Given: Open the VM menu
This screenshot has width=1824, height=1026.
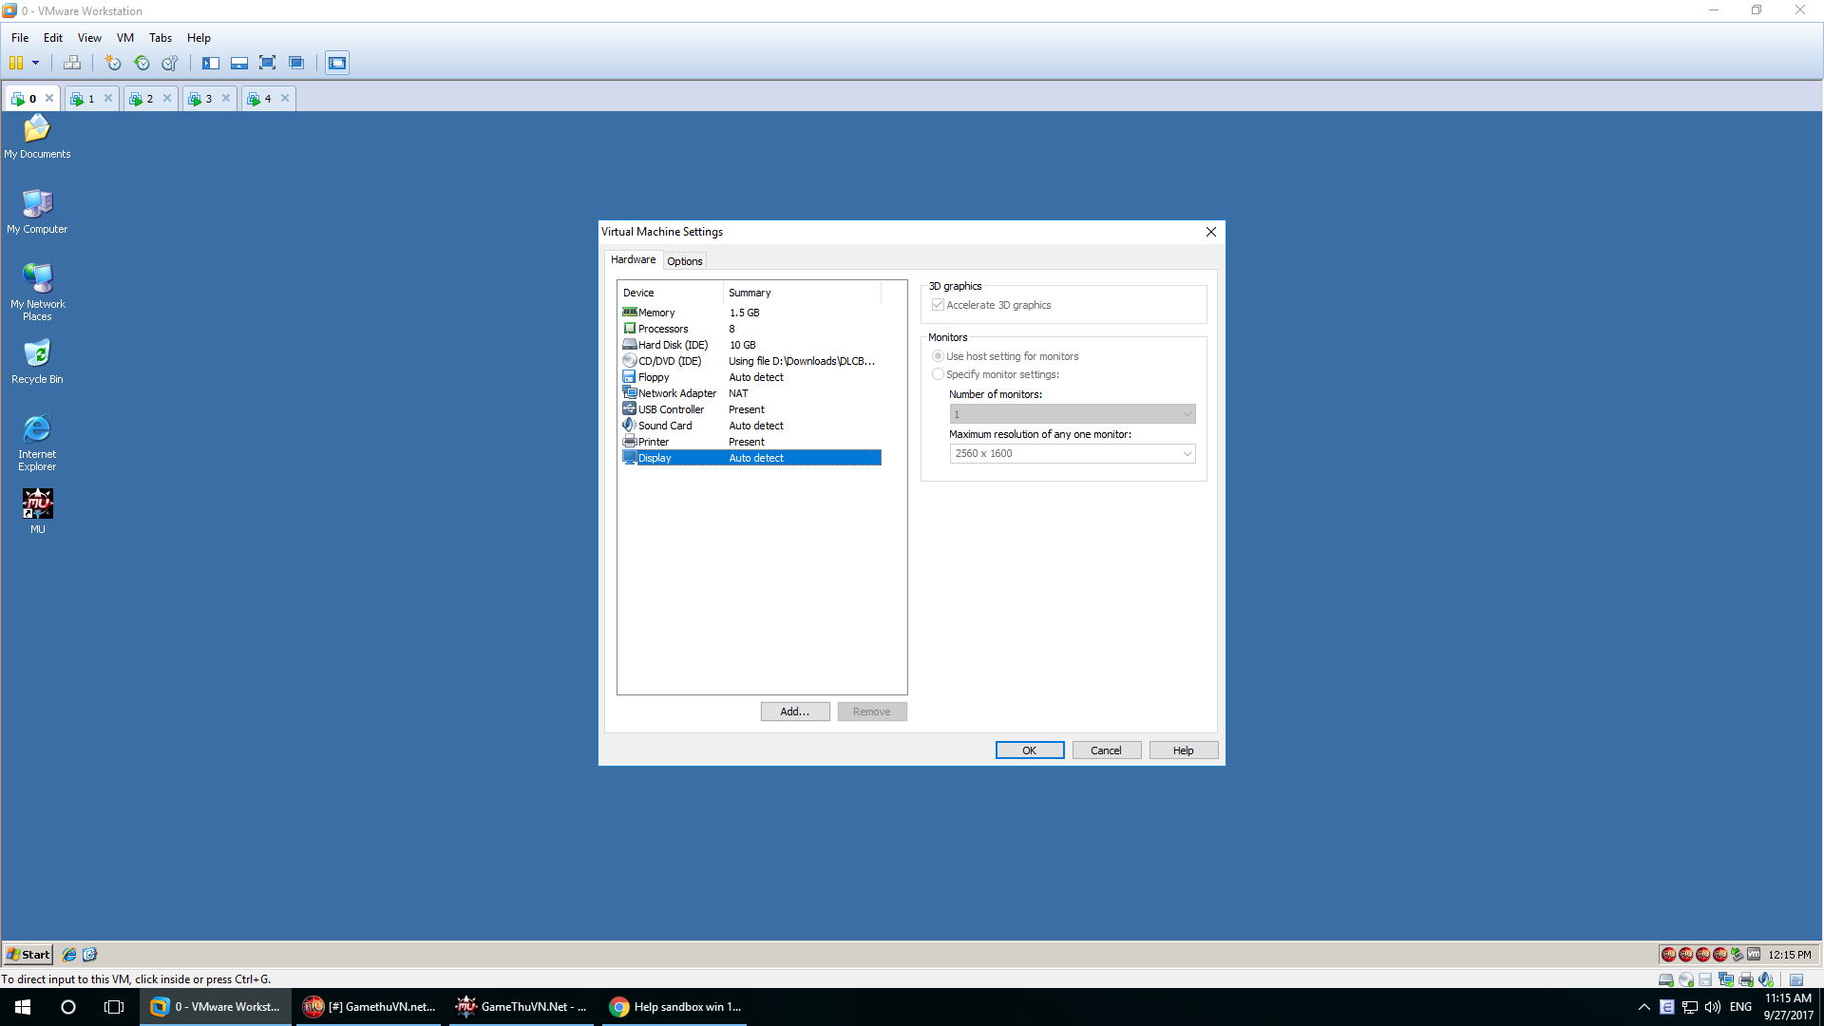Looking at the screenshot, I should [124, 38].
